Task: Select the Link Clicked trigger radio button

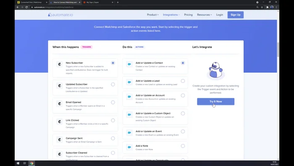Action: click(113, 120)
